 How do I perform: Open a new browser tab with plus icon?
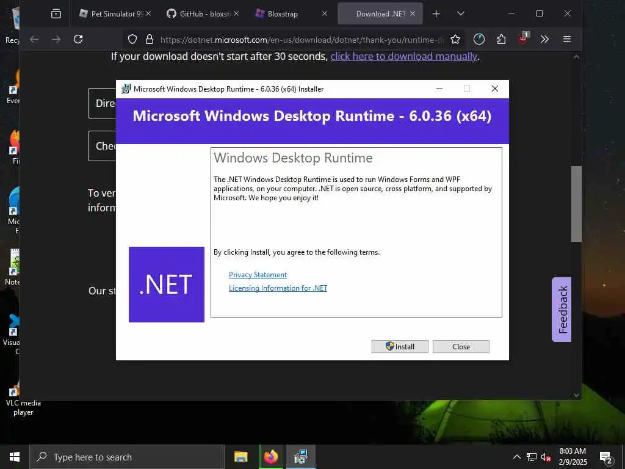coord(436,14)
